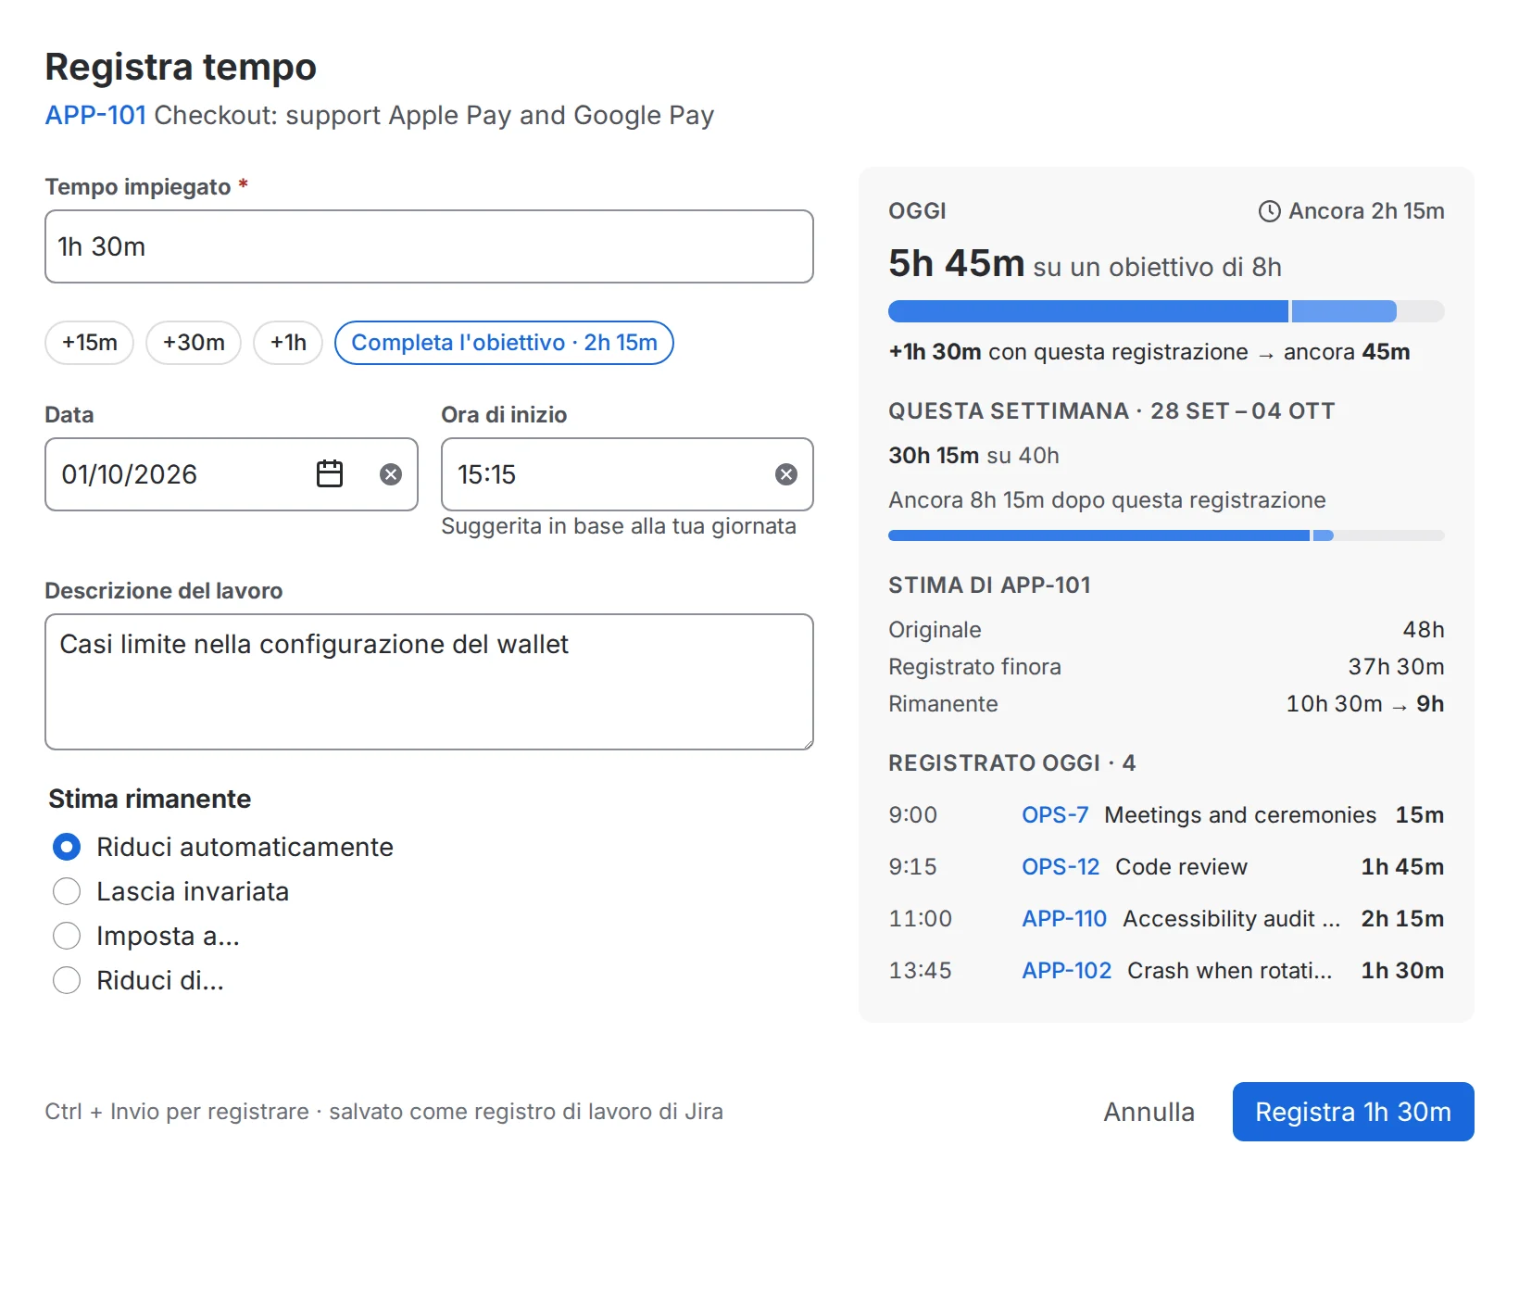Cancel the dialog with Annulla
Screen dimensions: 1519x1297
(1149, 1112)
